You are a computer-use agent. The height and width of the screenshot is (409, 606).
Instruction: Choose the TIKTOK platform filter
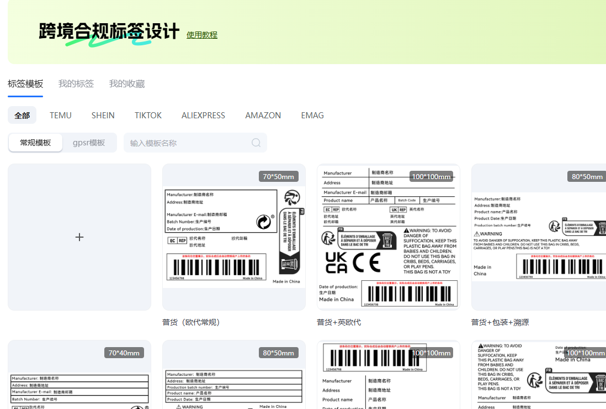tap(148, 116)
